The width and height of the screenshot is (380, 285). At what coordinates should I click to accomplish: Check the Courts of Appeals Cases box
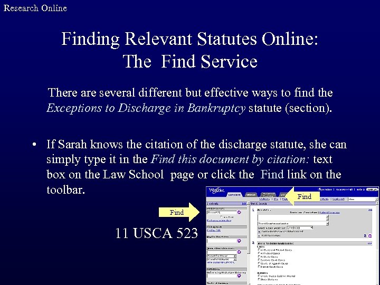click(x=259, y=263)
